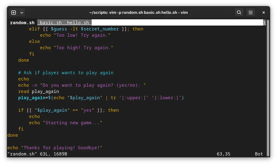This screenshot has height=165, width=277.
Task: Click the vim window title text
Action: click(138, 12)
